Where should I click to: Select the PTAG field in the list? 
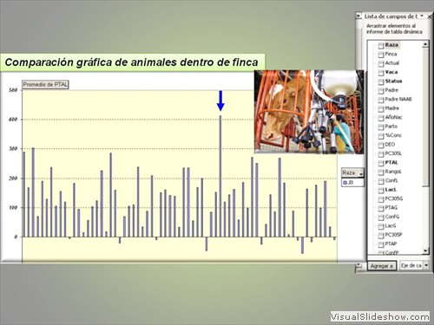(x=391, y=208)
